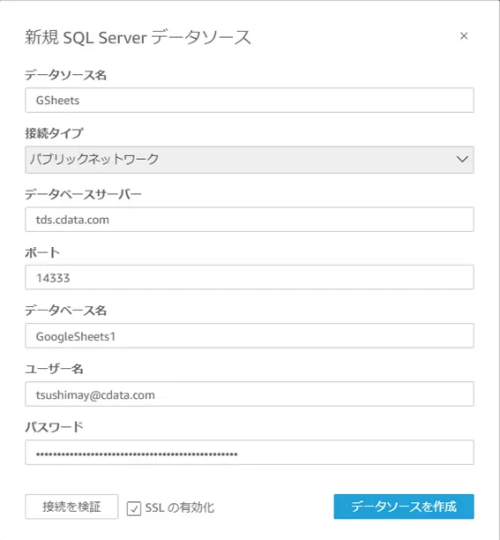Click the データソース名 field containing GSheets
Screen dimensions: 500x540
click(250, 101)
